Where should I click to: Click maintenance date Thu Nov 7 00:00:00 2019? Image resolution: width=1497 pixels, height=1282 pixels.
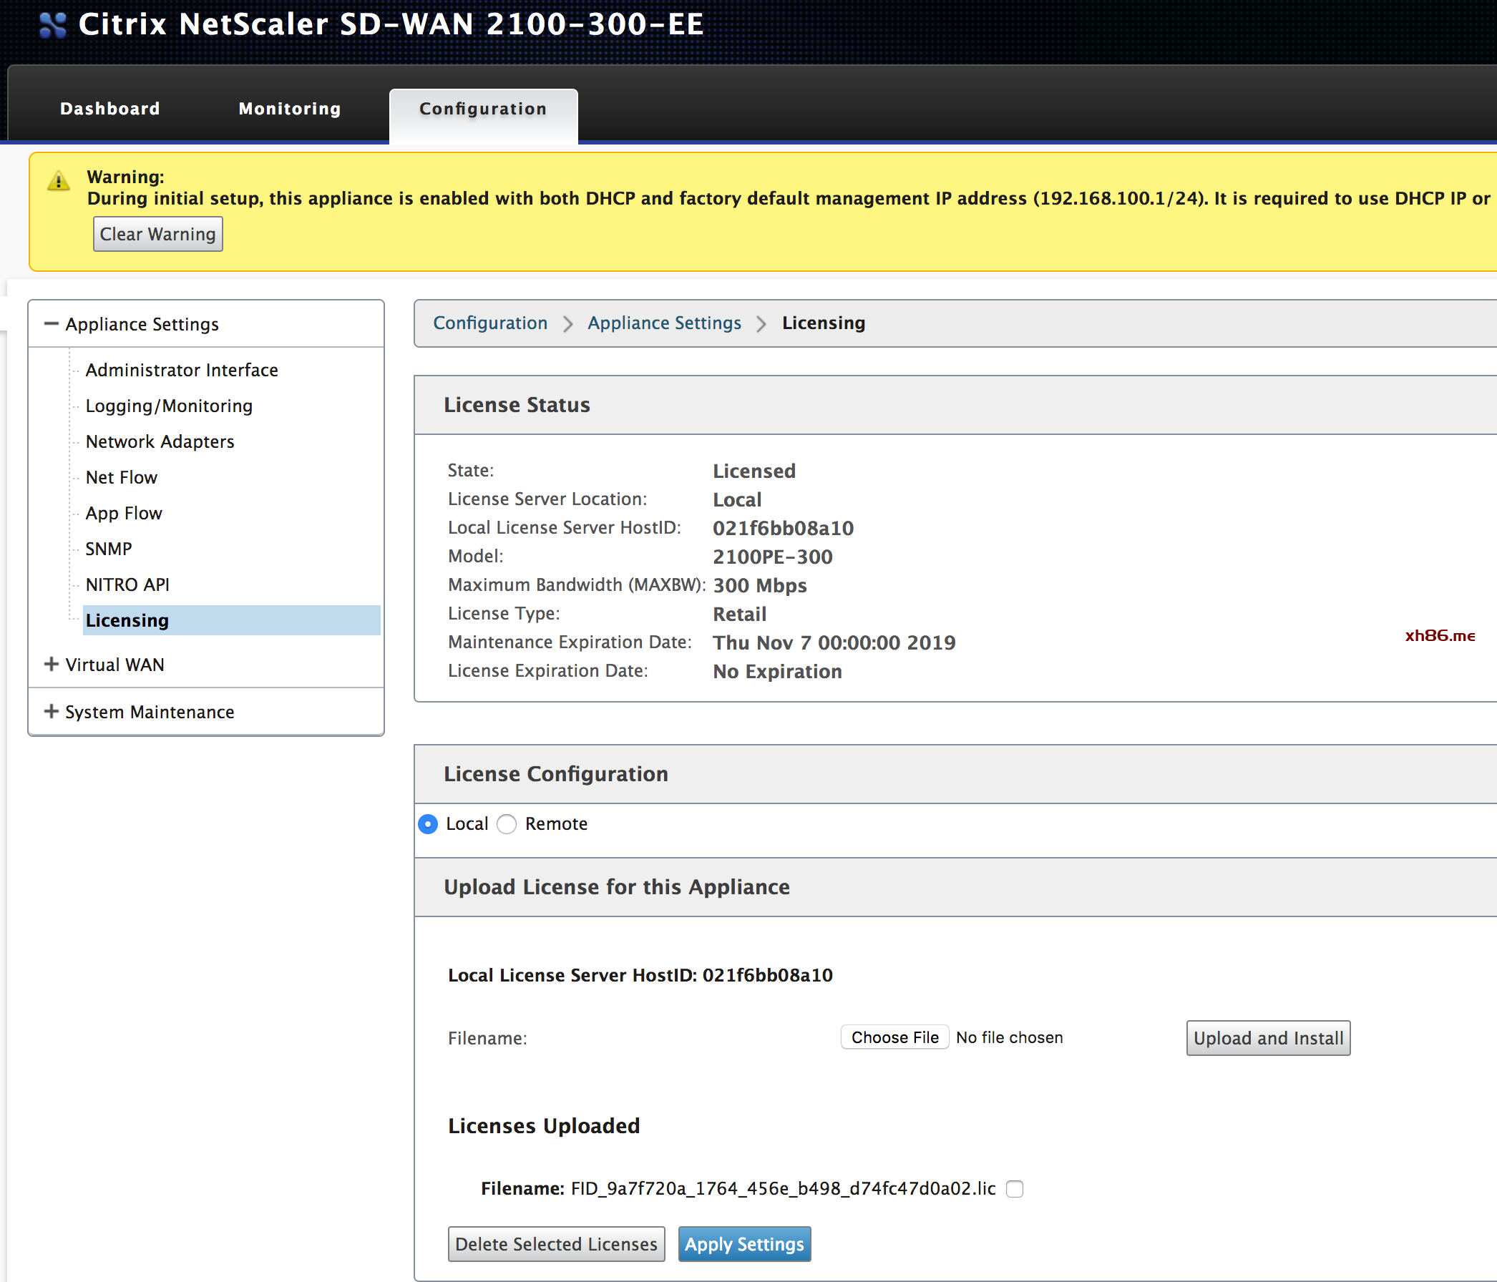click(834, 643)
